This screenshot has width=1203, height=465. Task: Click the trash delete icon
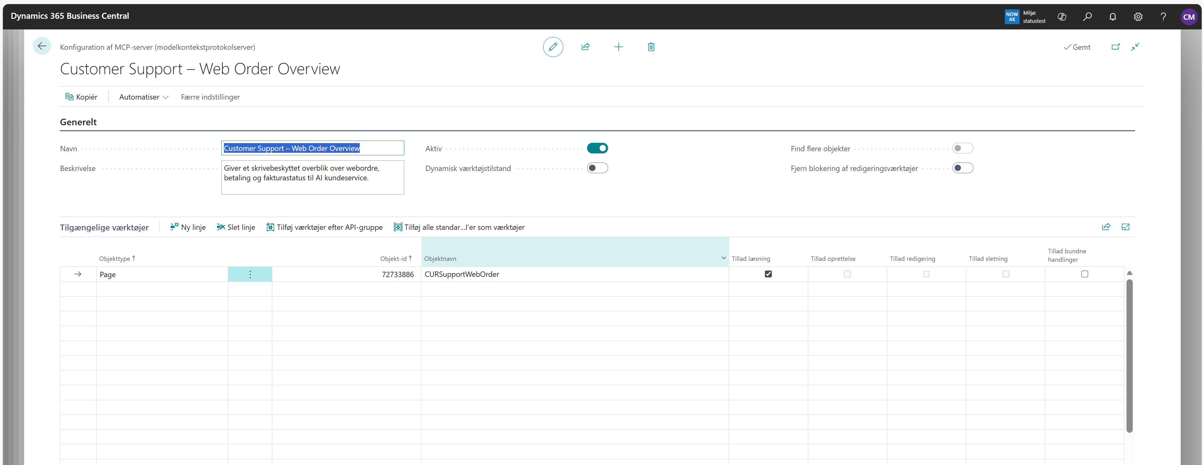click(x=651, y=47)
